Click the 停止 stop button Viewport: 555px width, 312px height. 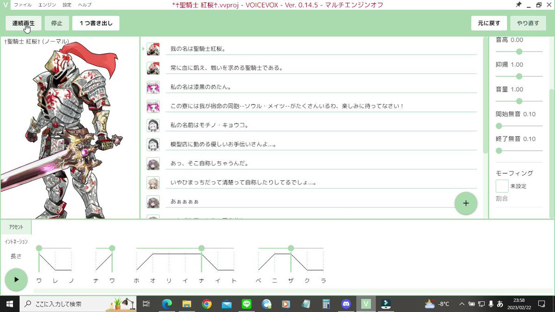tap(57, 23)
